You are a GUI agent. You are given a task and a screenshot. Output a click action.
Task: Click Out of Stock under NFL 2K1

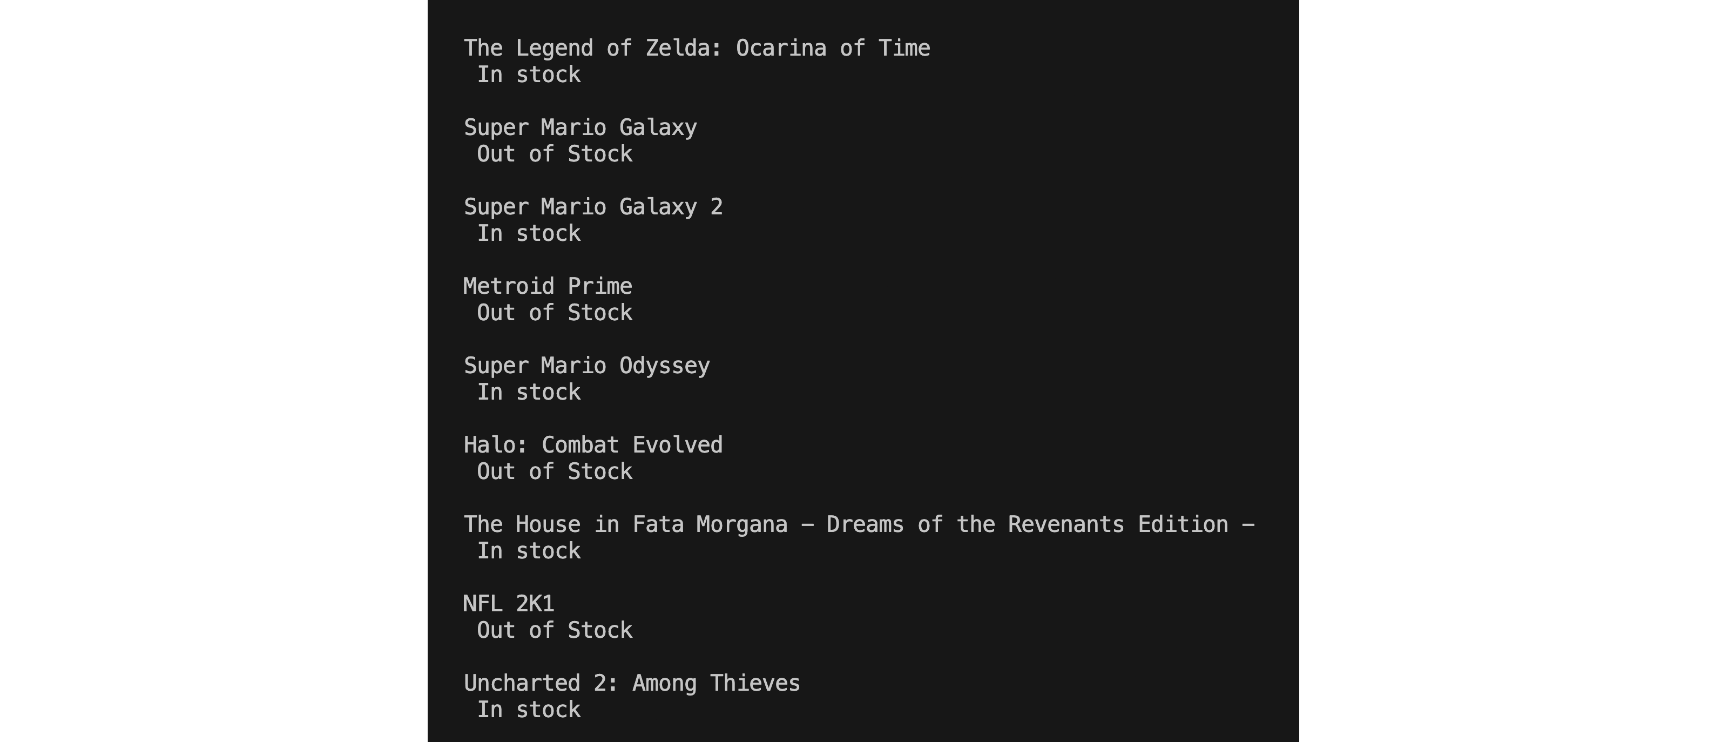pyautogui.click(x=555, y=631)
